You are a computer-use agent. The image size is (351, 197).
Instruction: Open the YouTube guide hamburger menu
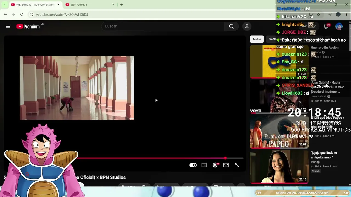[8, 26]
